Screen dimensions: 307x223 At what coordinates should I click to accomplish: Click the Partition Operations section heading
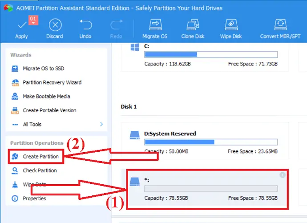pyautogui.click(x=37, y=143)
